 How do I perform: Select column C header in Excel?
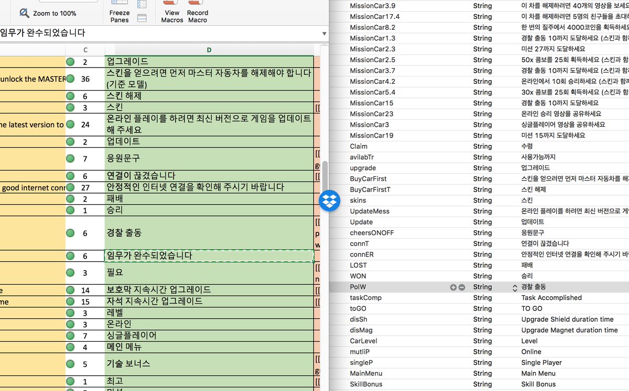point(85,50)
